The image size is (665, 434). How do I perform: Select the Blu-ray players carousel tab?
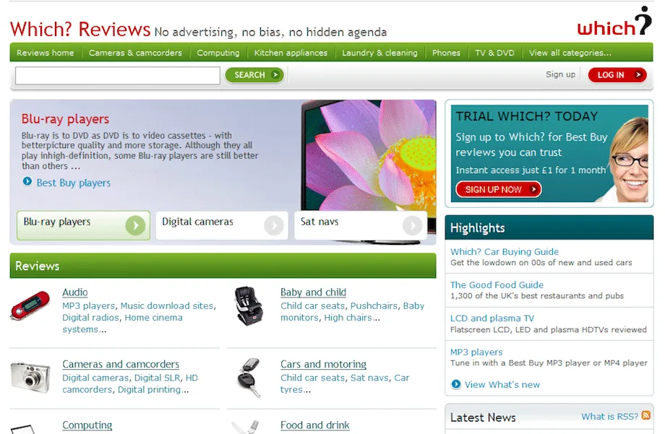pyautogui.click(x=83, y=225)
